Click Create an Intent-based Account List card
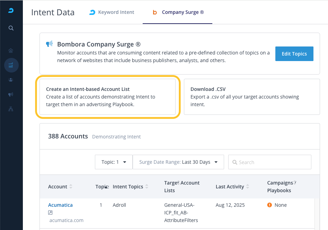This screenshot has height=230, width=328. pyautogui.click(x=107, y=97)
